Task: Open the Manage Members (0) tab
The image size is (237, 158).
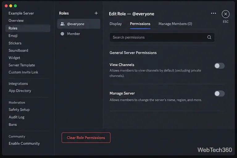Action: 175,24
